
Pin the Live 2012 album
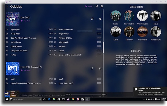pos(92,19)
